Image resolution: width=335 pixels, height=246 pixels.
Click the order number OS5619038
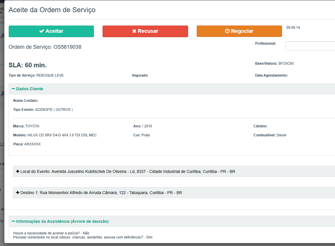point(67,47)
